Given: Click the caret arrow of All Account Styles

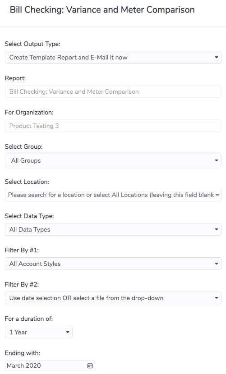Looking at the screenshot, I should [x=216, y=264].
